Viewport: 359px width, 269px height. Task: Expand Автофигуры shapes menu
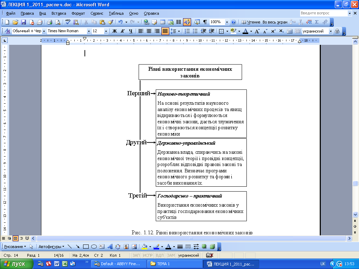[x=51, y=247]
